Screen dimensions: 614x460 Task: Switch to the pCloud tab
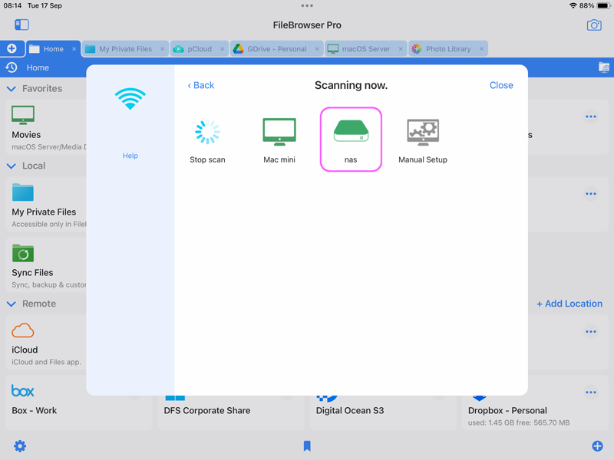pyautogui.click(x=200, y=49)
